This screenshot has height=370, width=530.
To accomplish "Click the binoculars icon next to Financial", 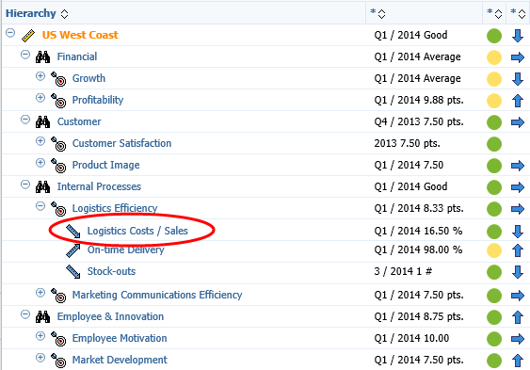I will pyautogui.click(x=42, y=57).
